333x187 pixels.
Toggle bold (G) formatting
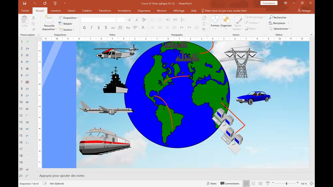click(84, 28)
